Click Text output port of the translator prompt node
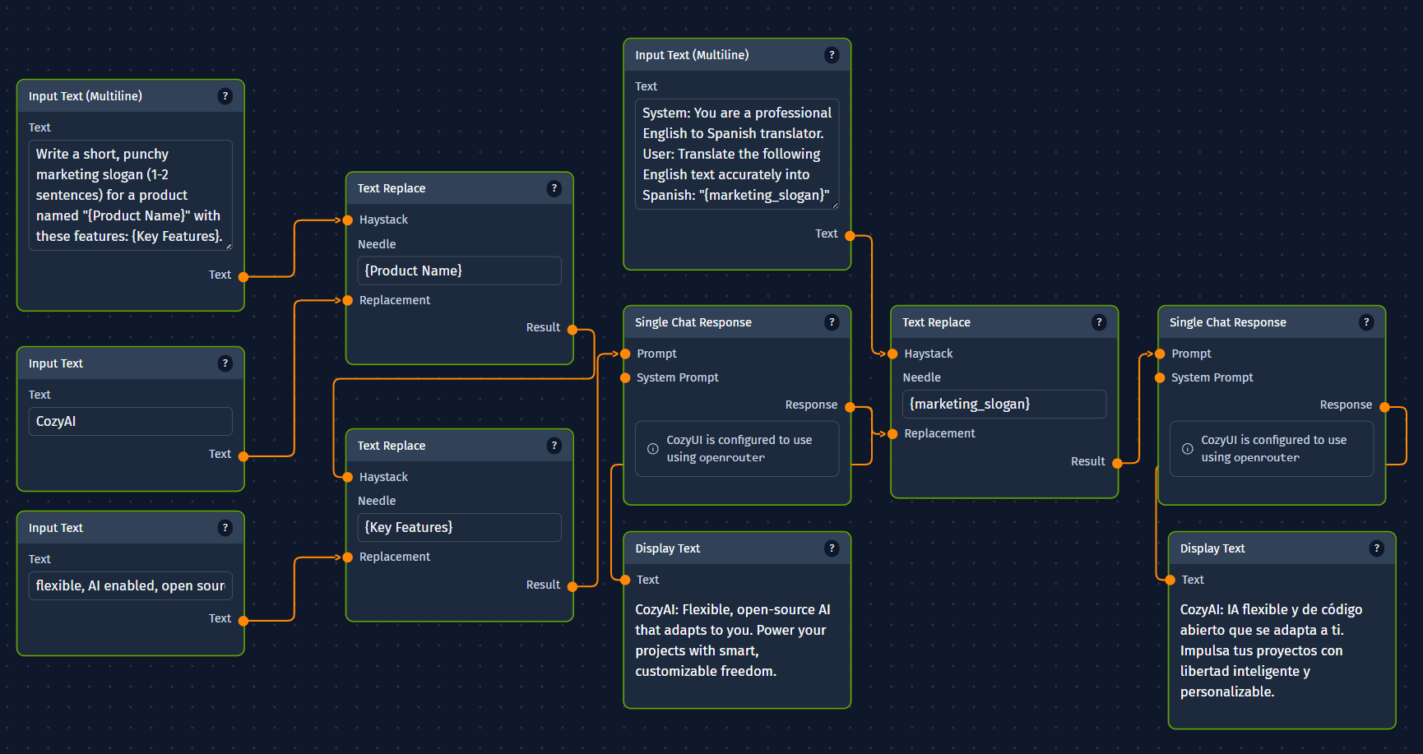1423x754 pixels. click(x=851, y=236)
